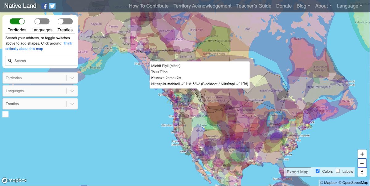
Task: Go to the Donate page
Action: tap(284, 6)
